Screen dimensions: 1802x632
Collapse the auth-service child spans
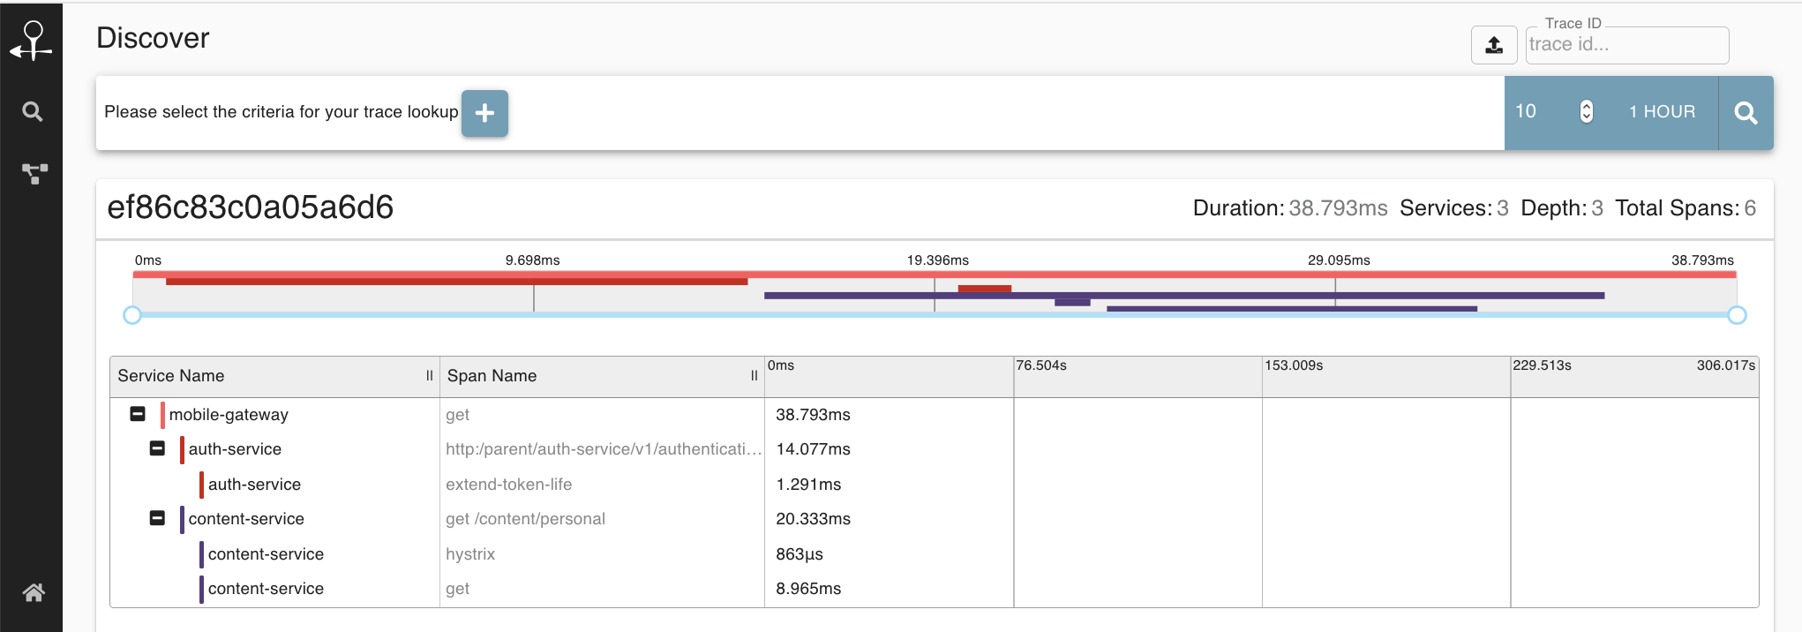click(x=157, y=448)
